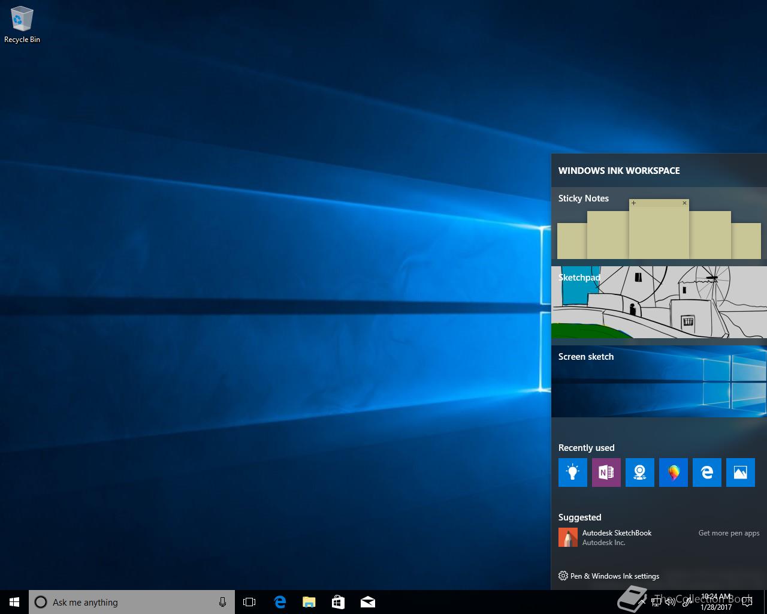Launch Edge from Recently used tiles
The width and height of the screenshot is (767, 614).
[706, 472]
